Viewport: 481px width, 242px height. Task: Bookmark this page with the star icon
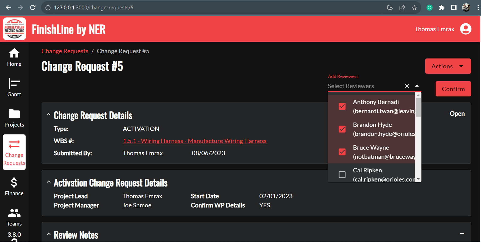tap(414, 8)
